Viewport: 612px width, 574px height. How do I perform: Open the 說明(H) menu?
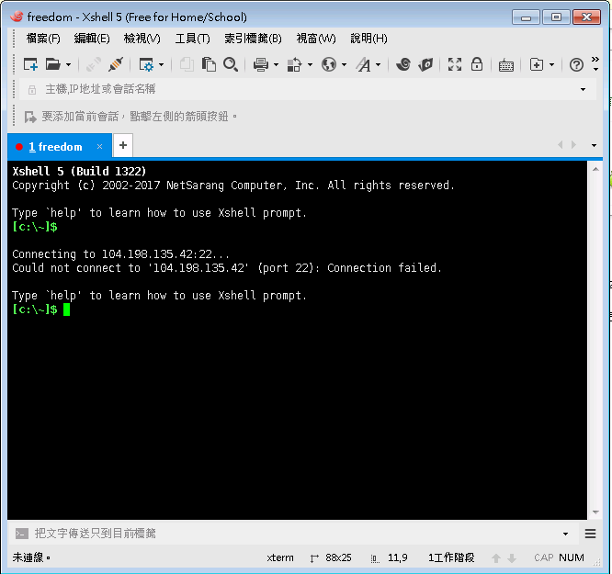pos(368,39)
